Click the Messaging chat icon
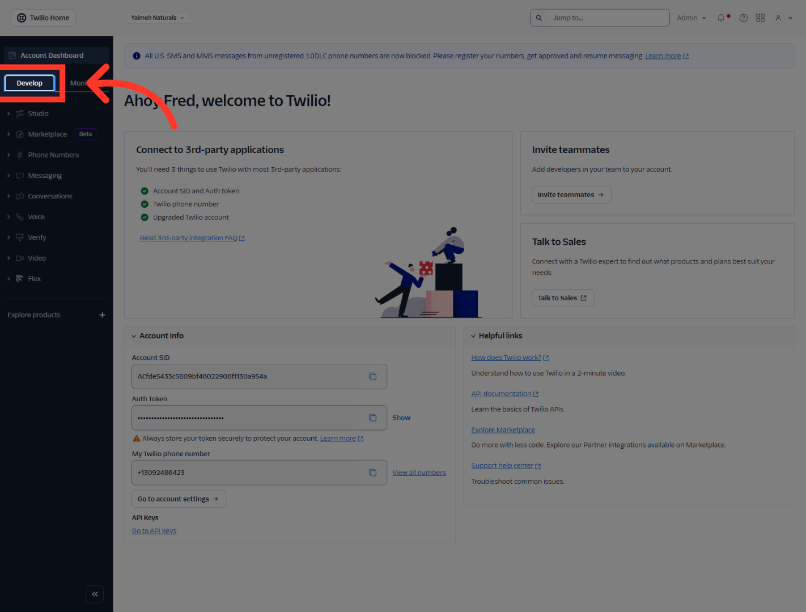The image size is (806, 612). tap(20, 176)
